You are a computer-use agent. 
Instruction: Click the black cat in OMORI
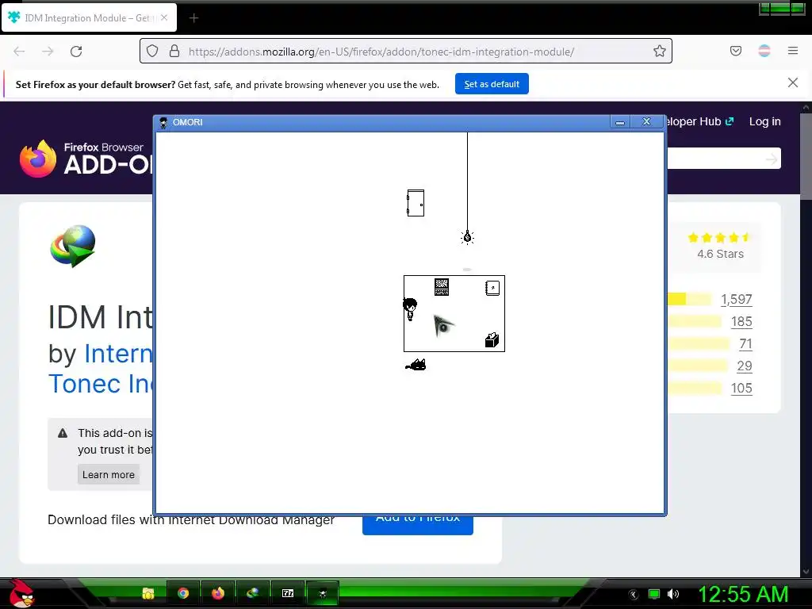(416, 365)
